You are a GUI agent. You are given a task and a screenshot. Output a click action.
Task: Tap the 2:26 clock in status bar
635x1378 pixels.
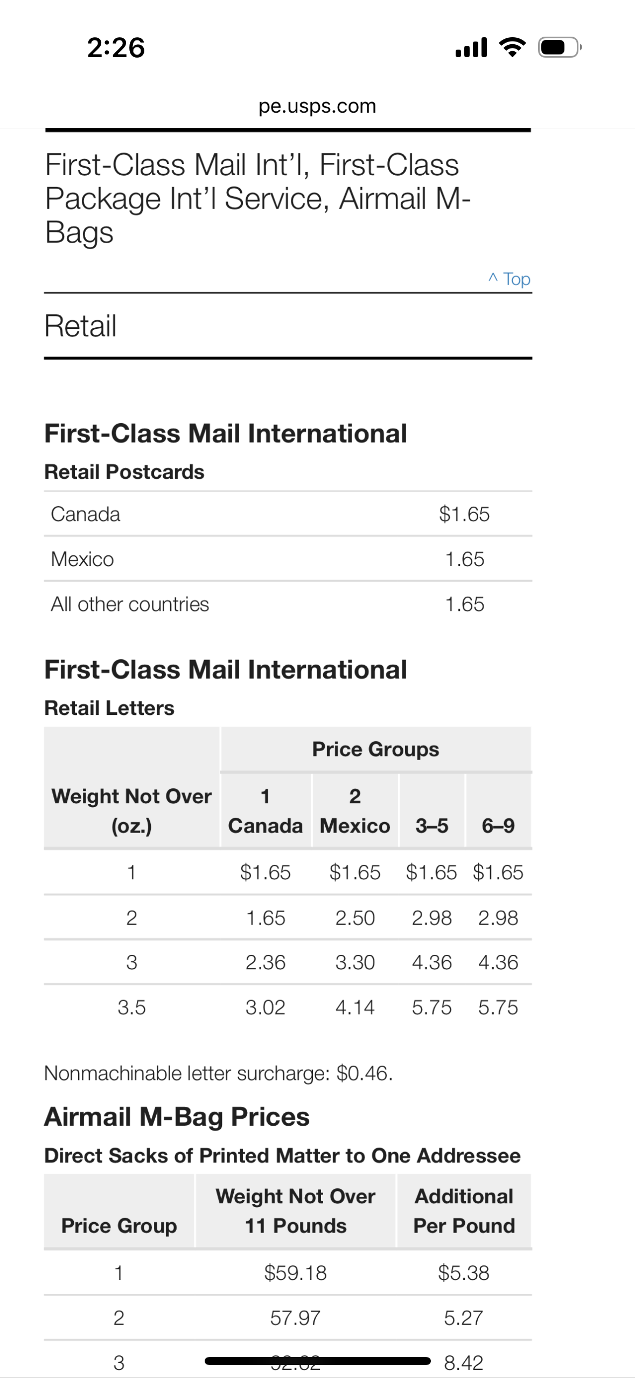(x=116, y=47)
